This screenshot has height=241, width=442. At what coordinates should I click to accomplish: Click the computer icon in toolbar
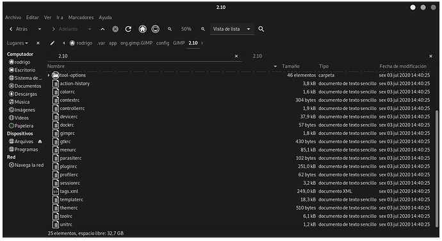tap(155, 29)
